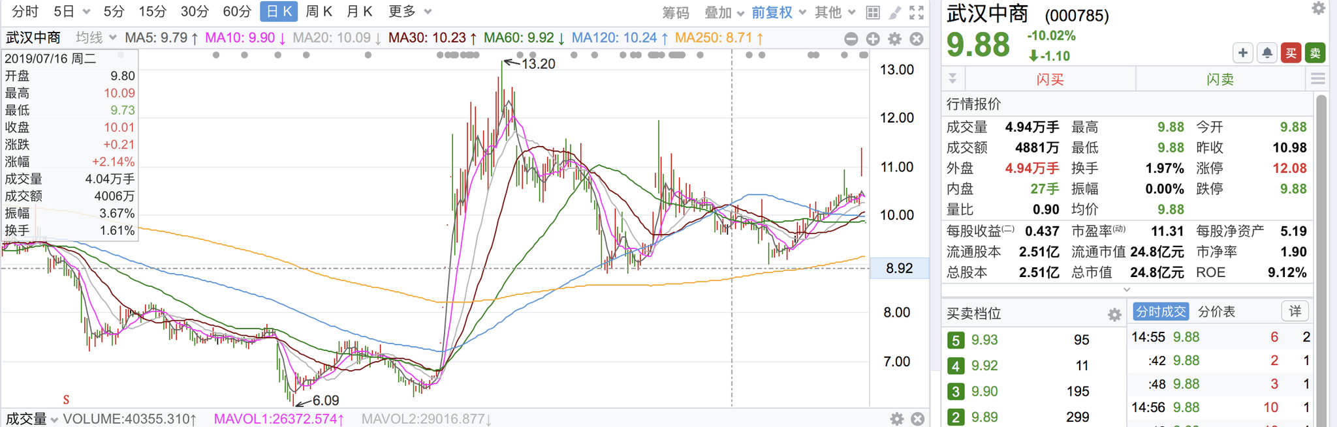
Task: Click the red 买 buy button
Action: click(x=1291, y=53)
